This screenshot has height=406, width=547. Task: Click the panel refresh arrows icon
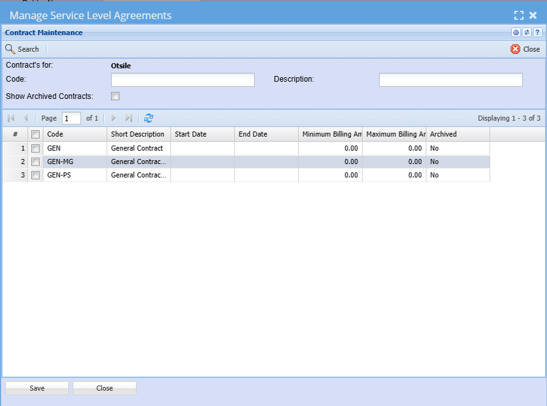(527, 33)
